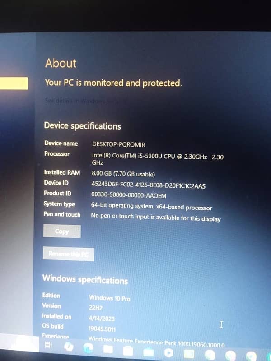Click the Product ID label
The width and height of the screenshot is (271, 361).
coord(58,193)
